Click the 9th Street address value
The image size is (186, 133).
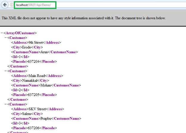click(x=35, y=43)
